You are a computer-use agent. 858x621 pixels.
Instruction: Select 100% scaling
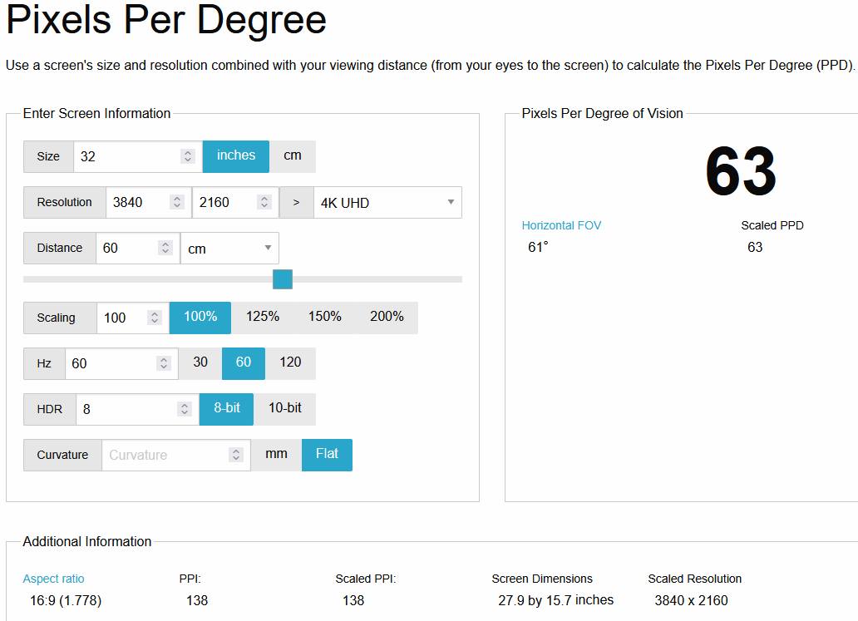click(x=200, y=318)
